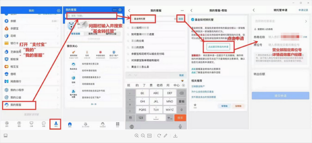
Task: Tap the 没帮助 feedback button
Action: coord(238,106)
